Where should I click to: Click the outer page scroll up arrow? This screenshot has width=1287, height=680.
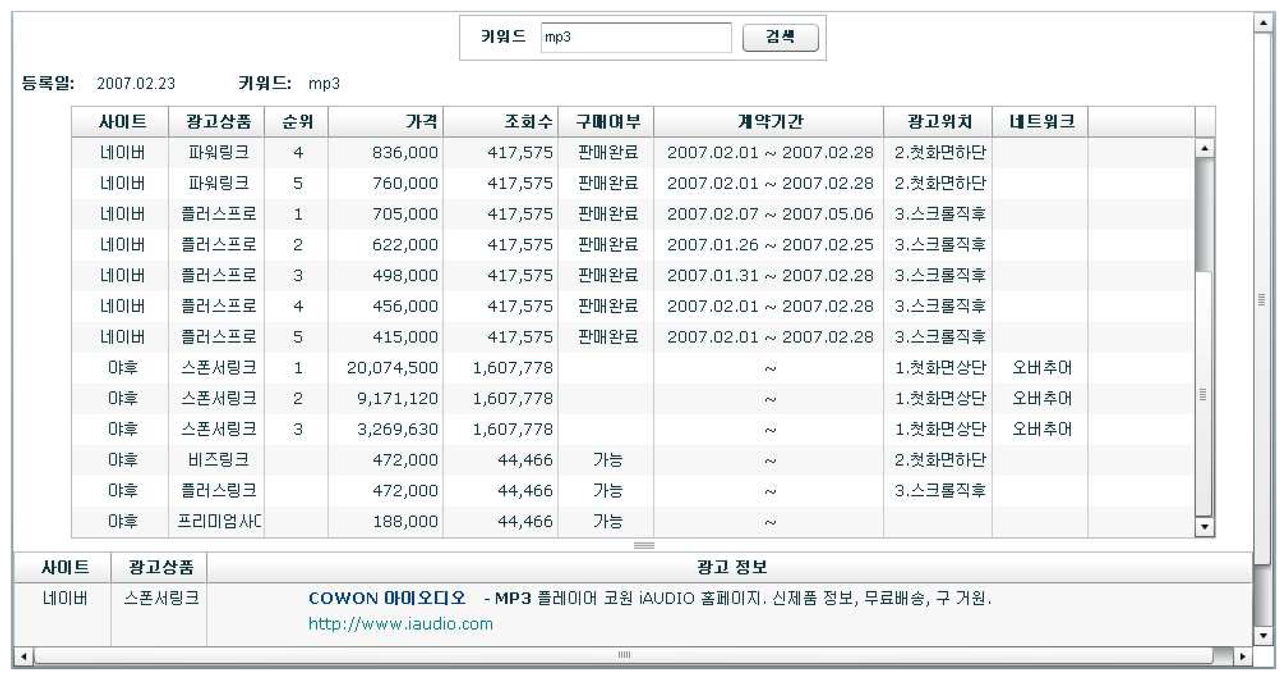[1263, 23]
